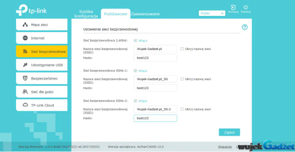Switch to Szybka konfiguracja tab
The height and width of the screenshot is (152, 295).
click(x=86, y=14)
